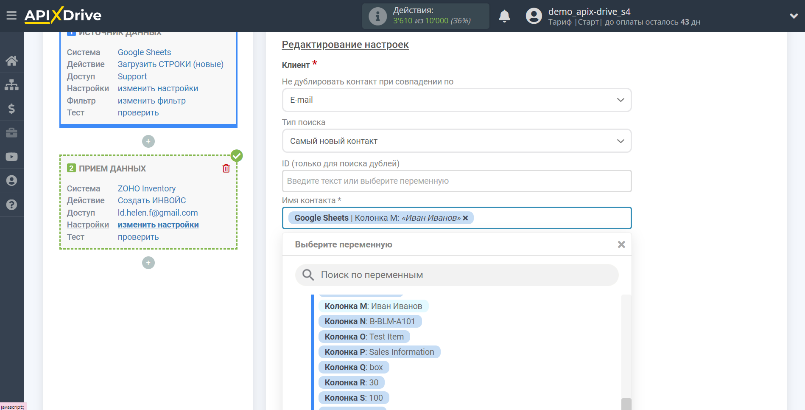
Task: Open the YouTube video sidebar icon
Action: (x=11, y=157)
